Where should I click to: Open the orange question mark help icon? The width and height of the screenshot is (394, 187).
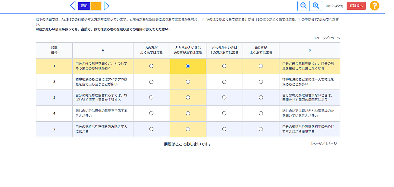coord(374,6)
